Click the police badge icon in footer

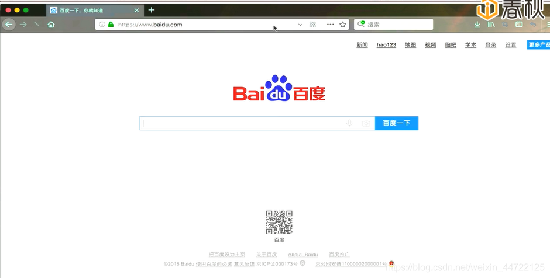tap(391, 263)
